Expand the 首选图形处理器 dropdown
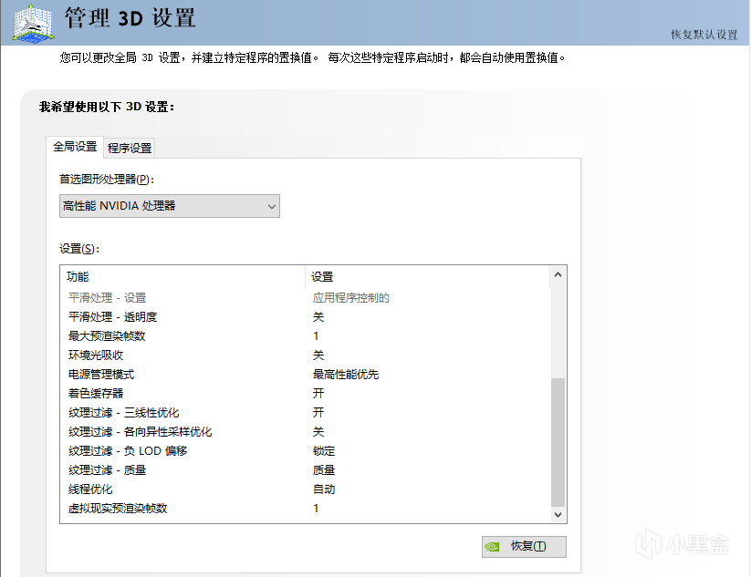This screenshot has height=577, width=751. (170, 206)
